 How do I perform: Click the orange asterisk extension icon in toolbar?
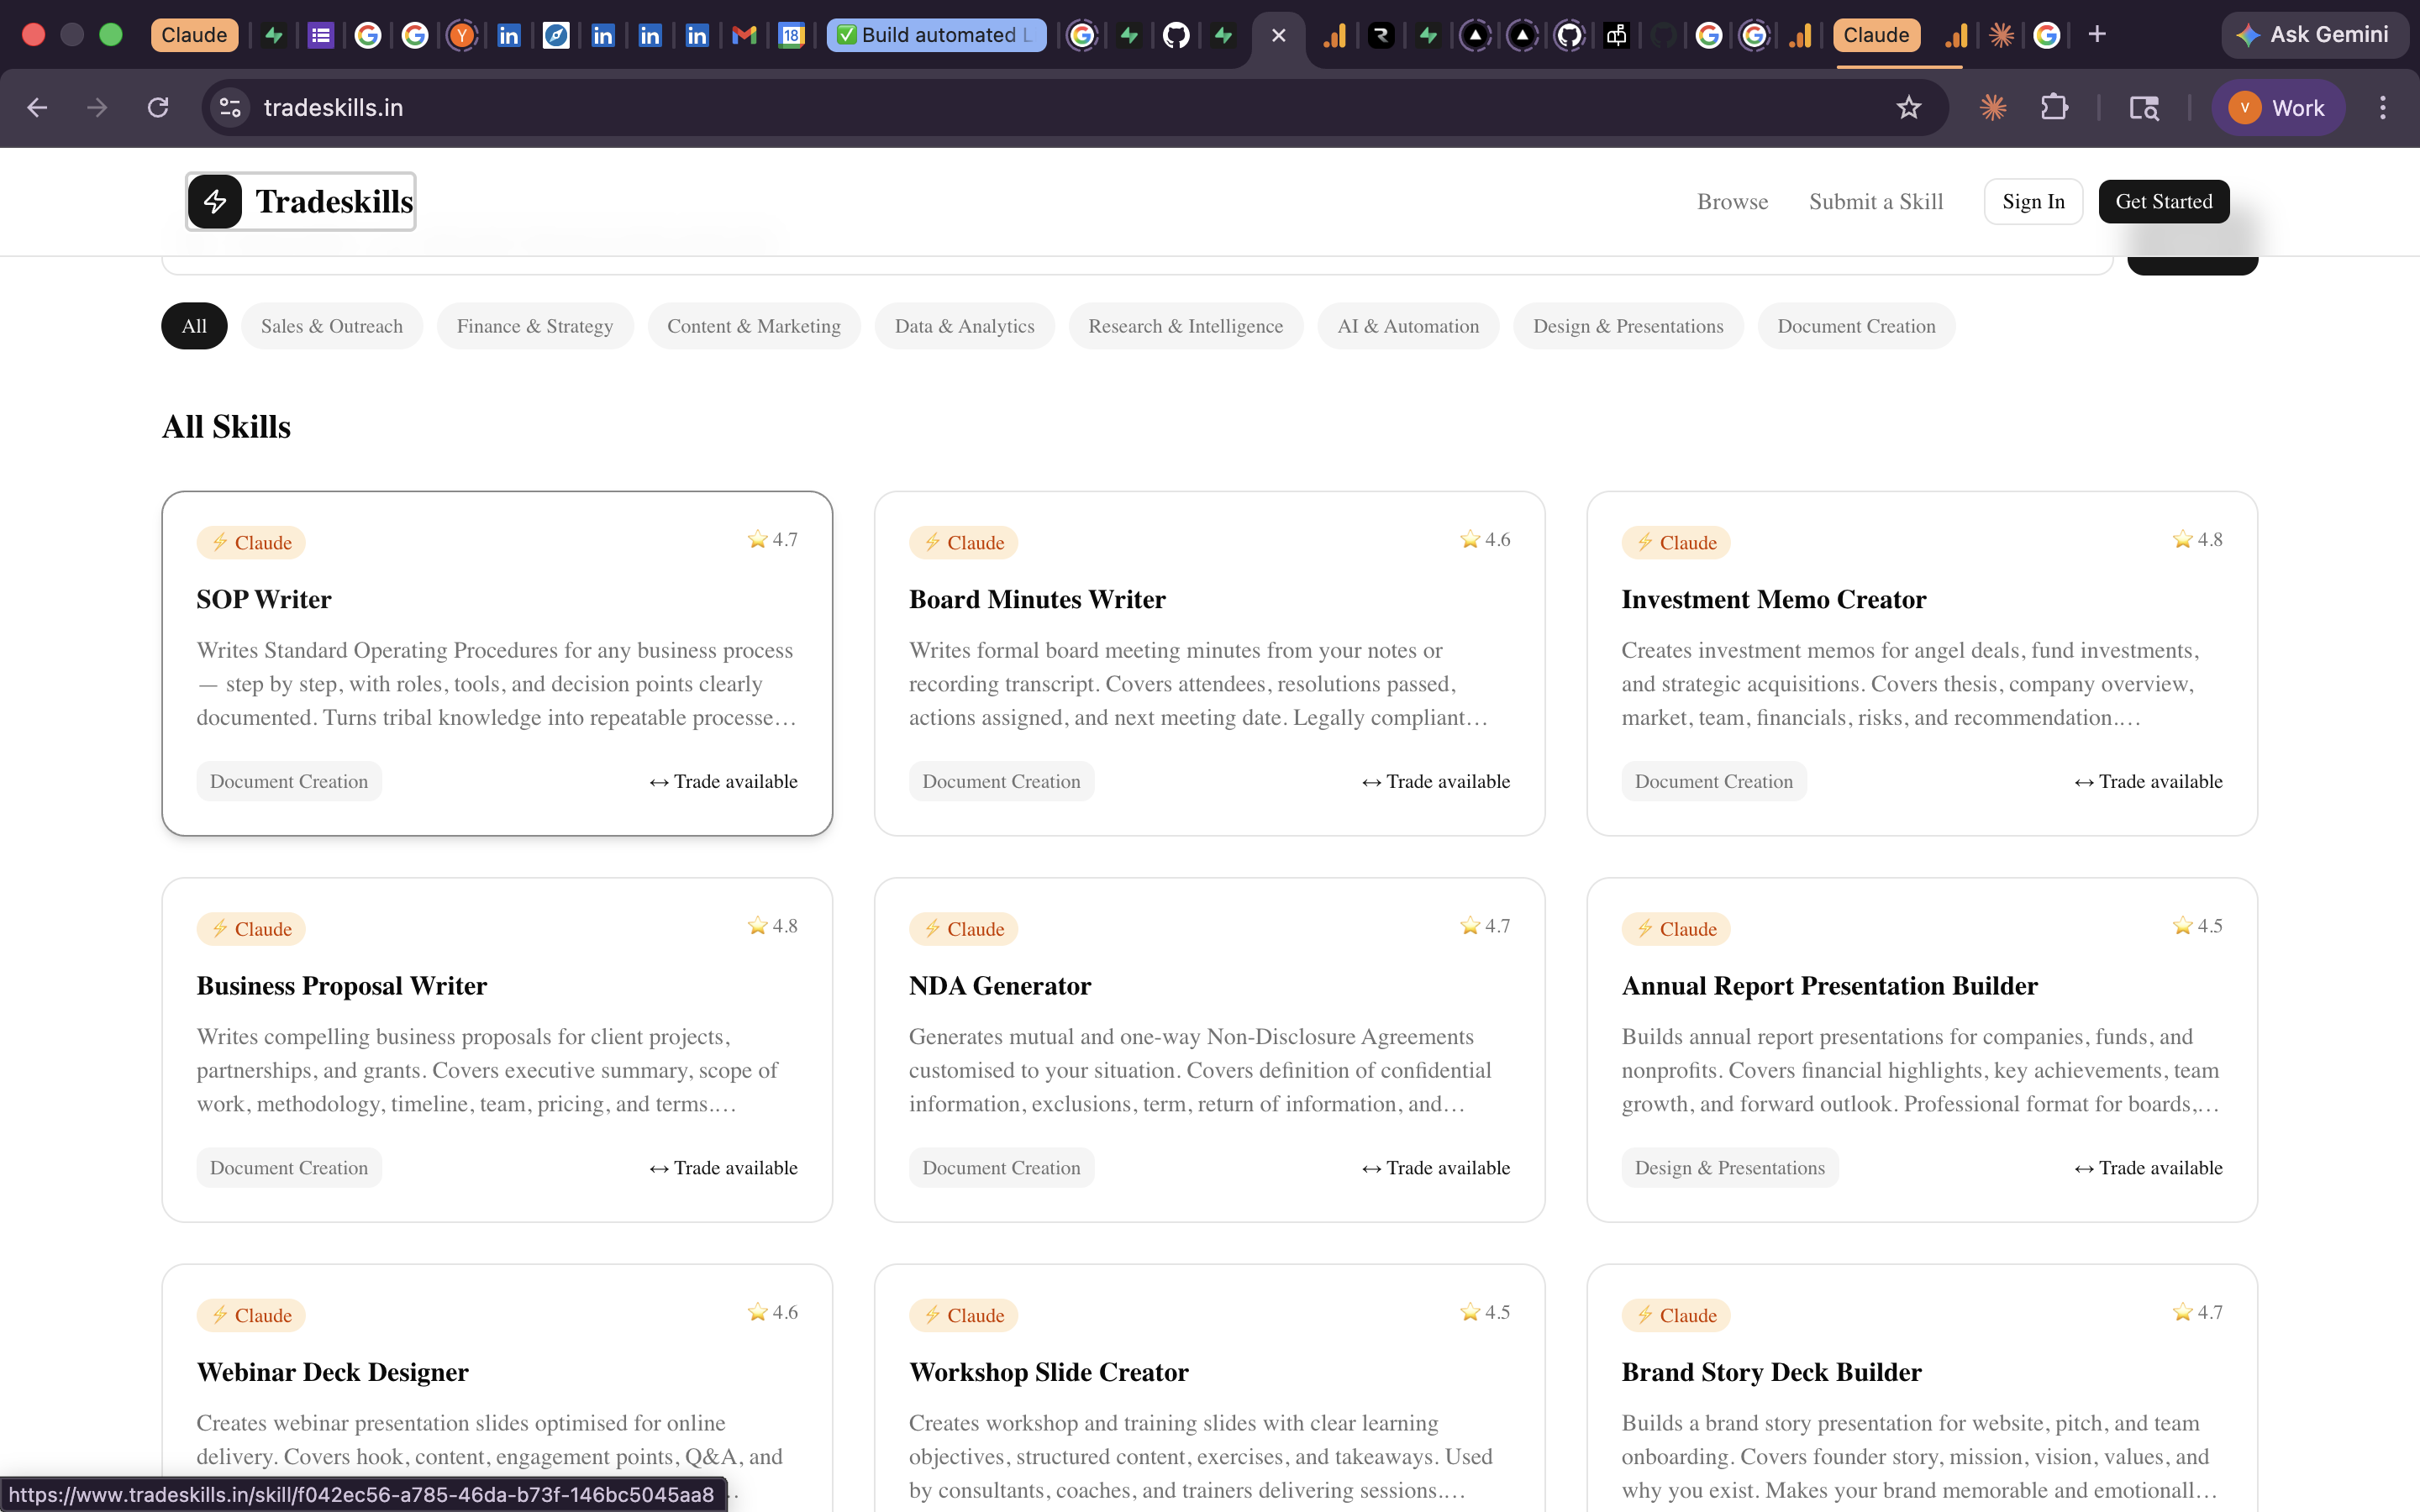pos(1994,107)
